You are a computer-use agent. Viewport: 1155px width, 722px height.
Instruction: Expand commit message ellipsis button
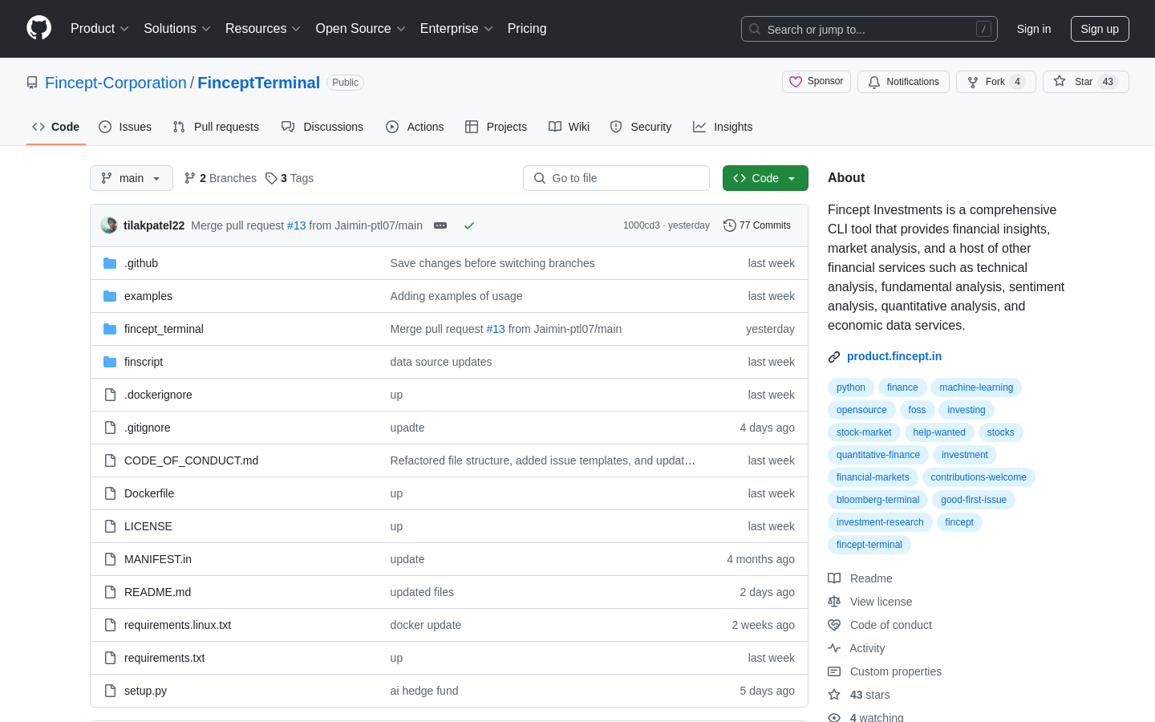[x=440, y=225]
